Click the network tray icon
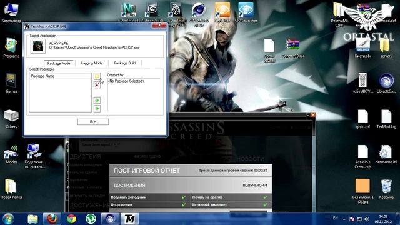 coord(359,219)
